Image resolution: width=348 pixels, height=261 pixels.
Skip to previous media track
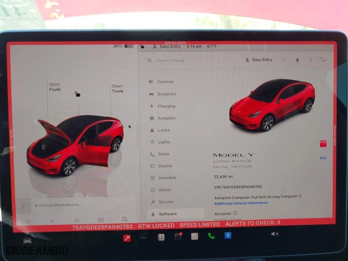coord(28,221)
